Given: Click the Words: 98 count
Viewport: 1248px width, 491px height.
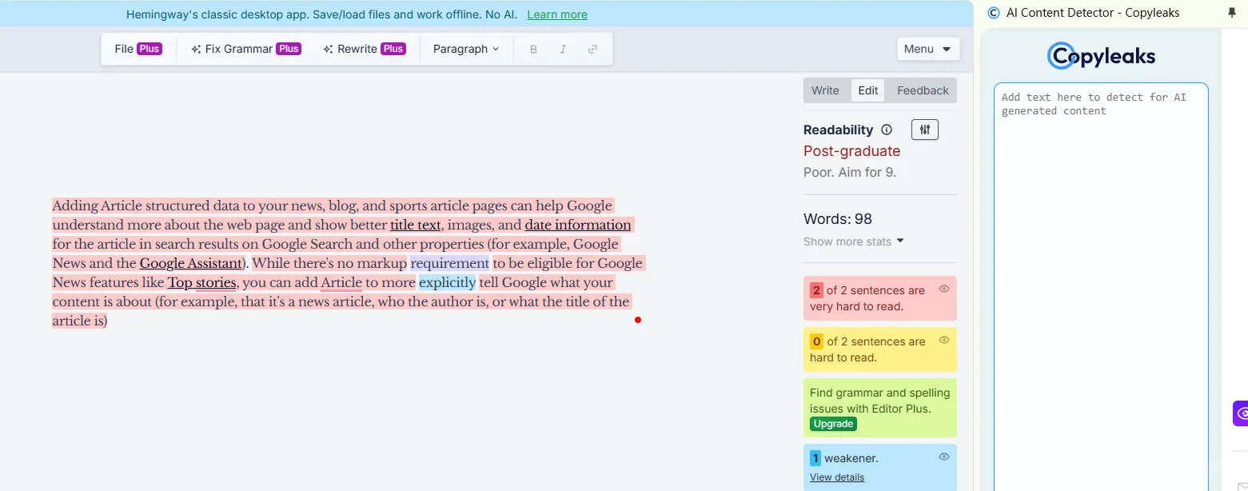Looking at the screenshot, I should [x=838, y=219].
